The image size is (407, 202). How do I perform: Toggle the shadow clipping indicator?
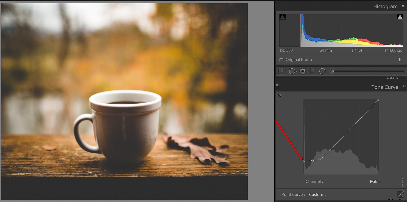(x=282, y=17)
